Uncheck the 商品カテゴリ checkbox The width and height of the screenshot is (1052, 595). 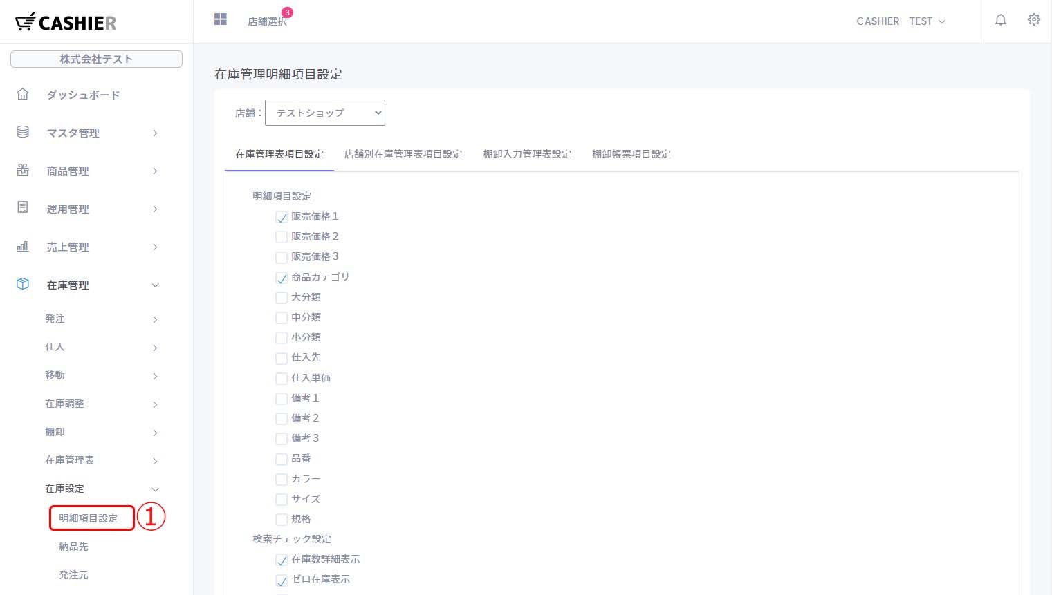click(x=282, y=278)
